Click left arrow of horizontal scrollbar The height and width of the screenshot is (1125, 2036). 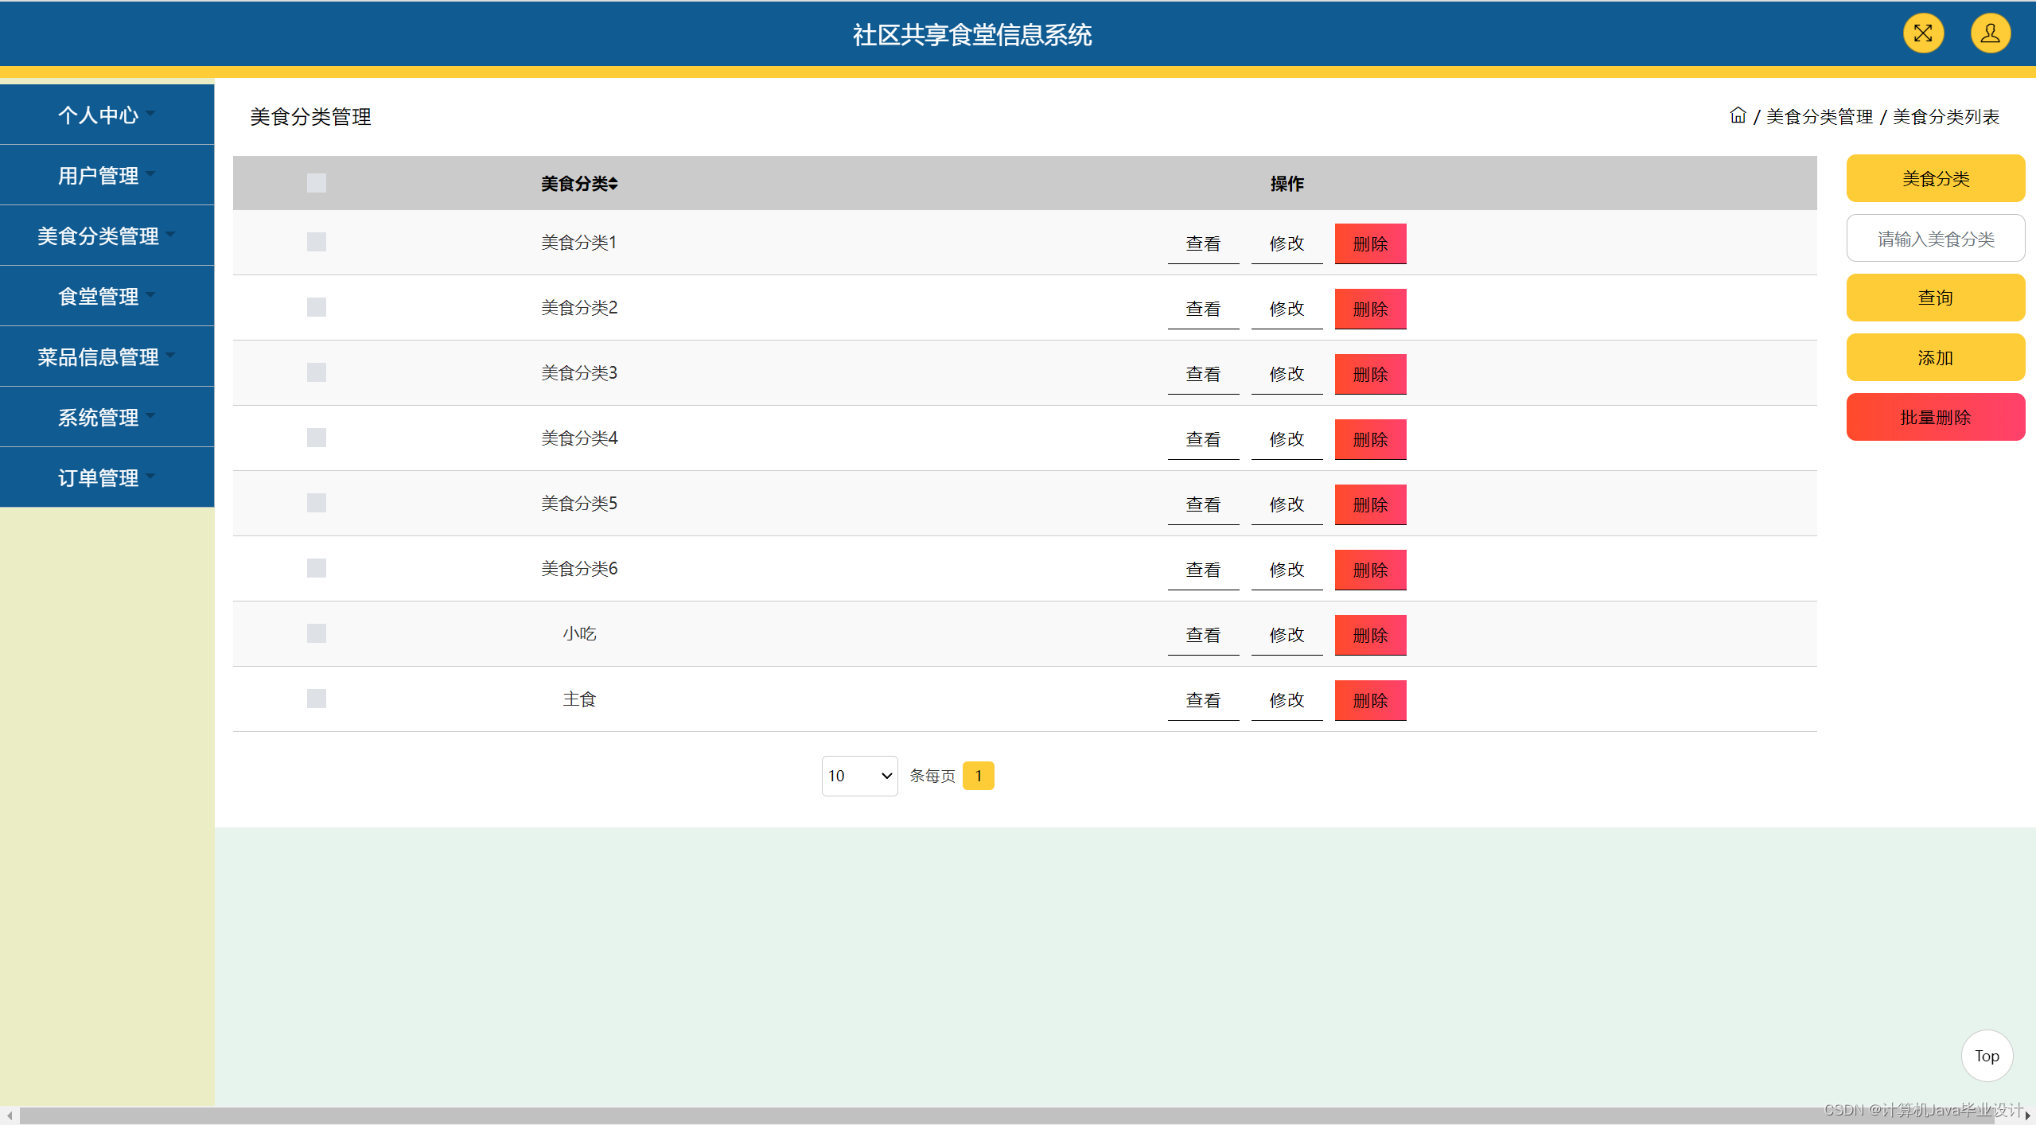9,1116
